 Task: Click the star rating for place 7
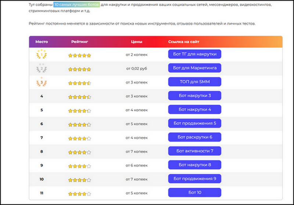(79, 139)
